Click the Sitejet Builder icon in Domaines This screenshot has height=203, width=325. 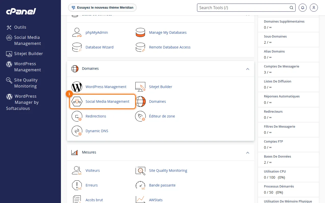click(140, 87)
